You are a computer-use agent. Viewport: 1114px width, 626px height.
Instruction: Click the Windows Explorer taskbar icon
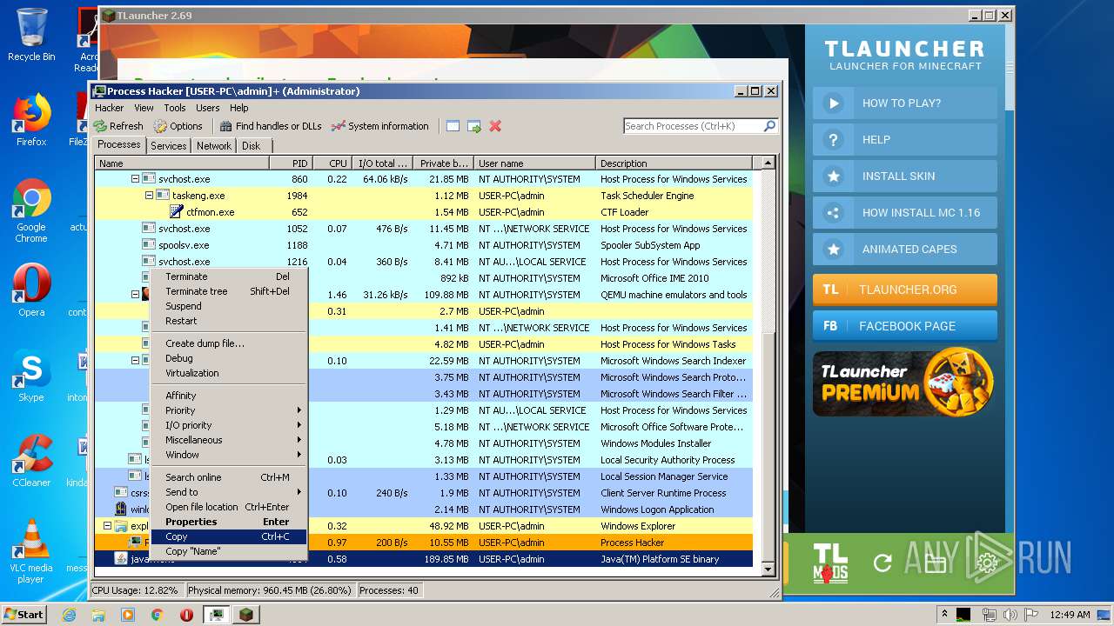(x=98, y=615)
